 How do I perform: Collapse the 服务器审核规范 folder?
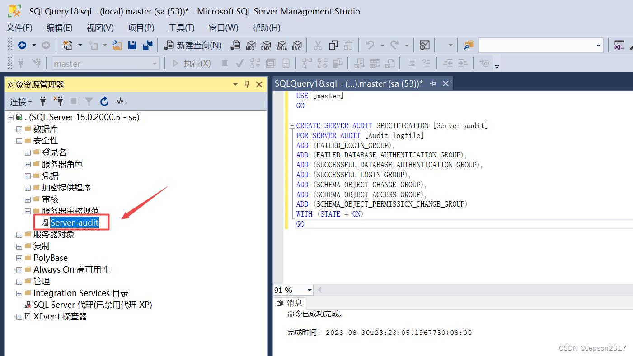pyautogui.click(x=28, y=211)
